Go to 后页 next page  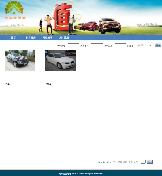pyautogui.click(x=131, y=162)
